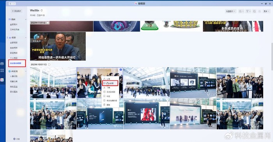Image resolution: width=273 pixels, height=142 pixels.
Task: Open the first atrium crowd photo in 10月11日
Action: click(53, 83)
